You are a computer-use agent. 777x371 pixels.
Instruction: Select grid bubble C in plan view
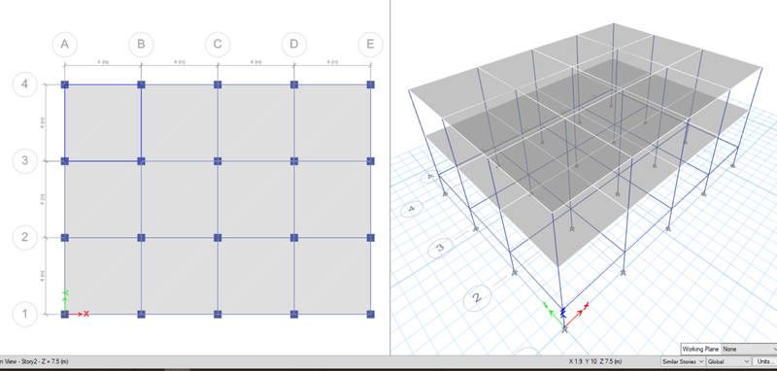218,44
